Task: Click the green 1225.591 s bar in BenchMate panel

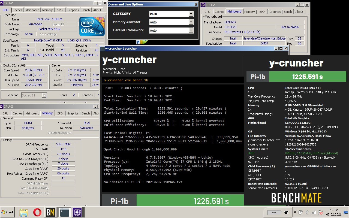Action: [x=307, y=77]
